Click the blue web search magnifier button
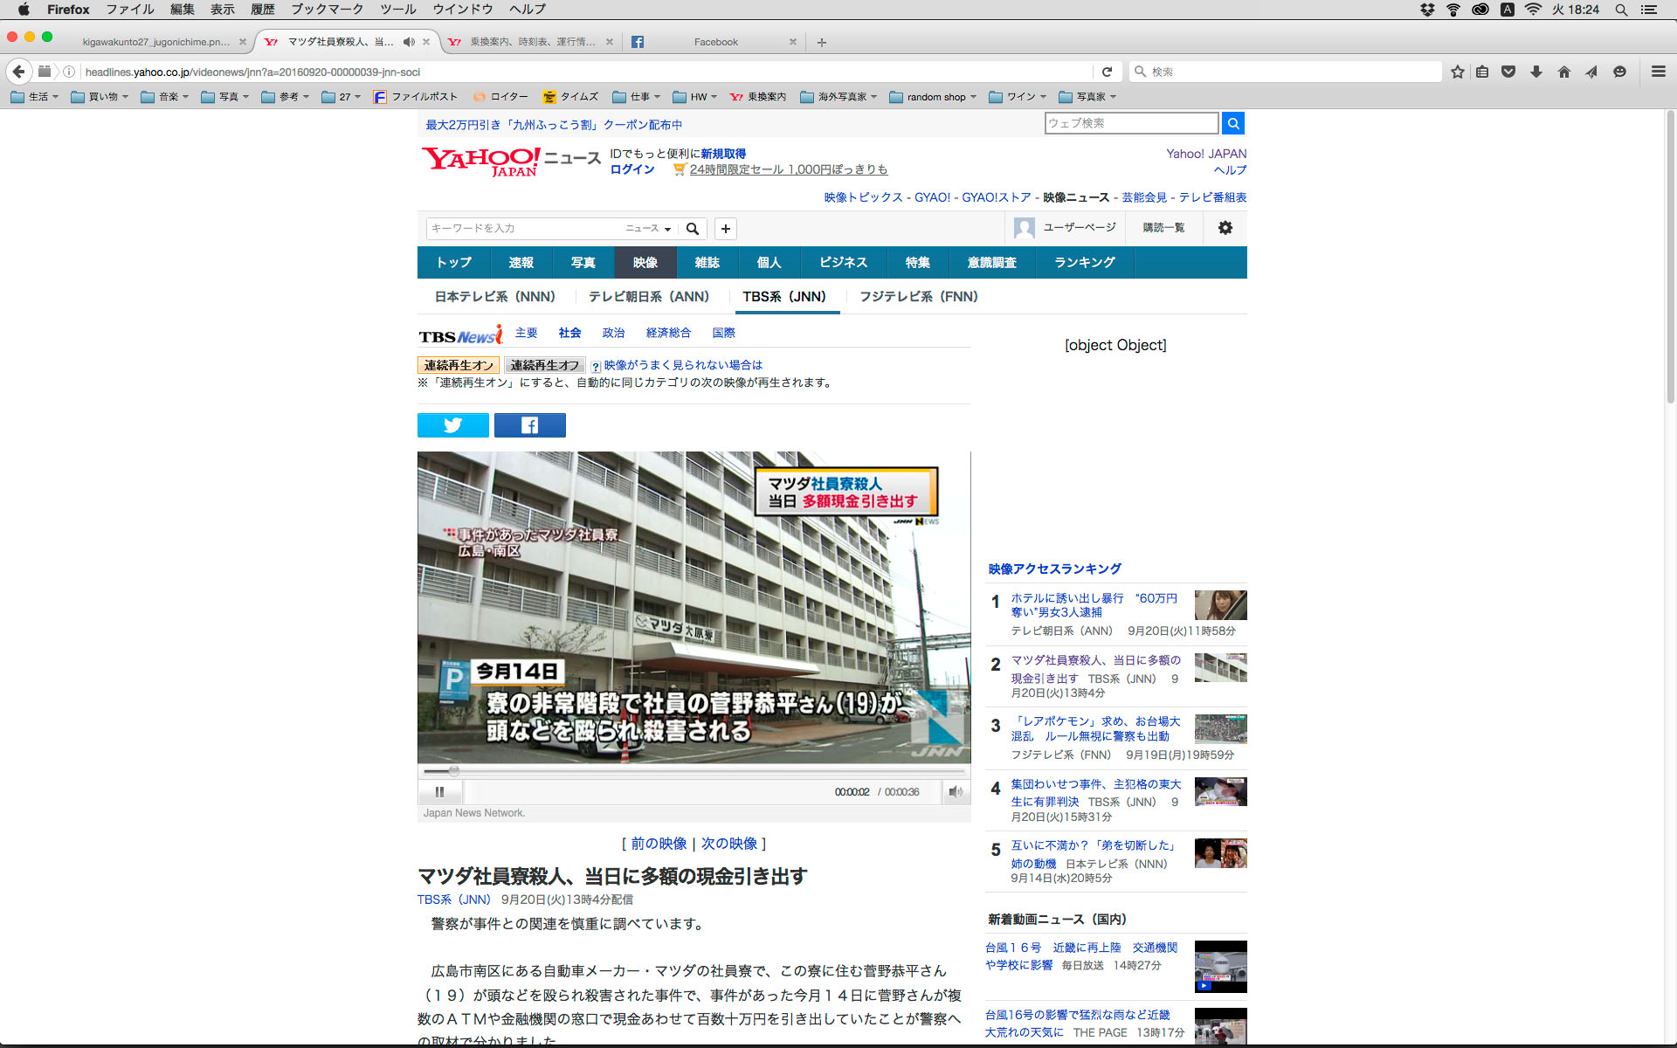The width and height of the screenshot is (1677, 1048). (1232, 123)
